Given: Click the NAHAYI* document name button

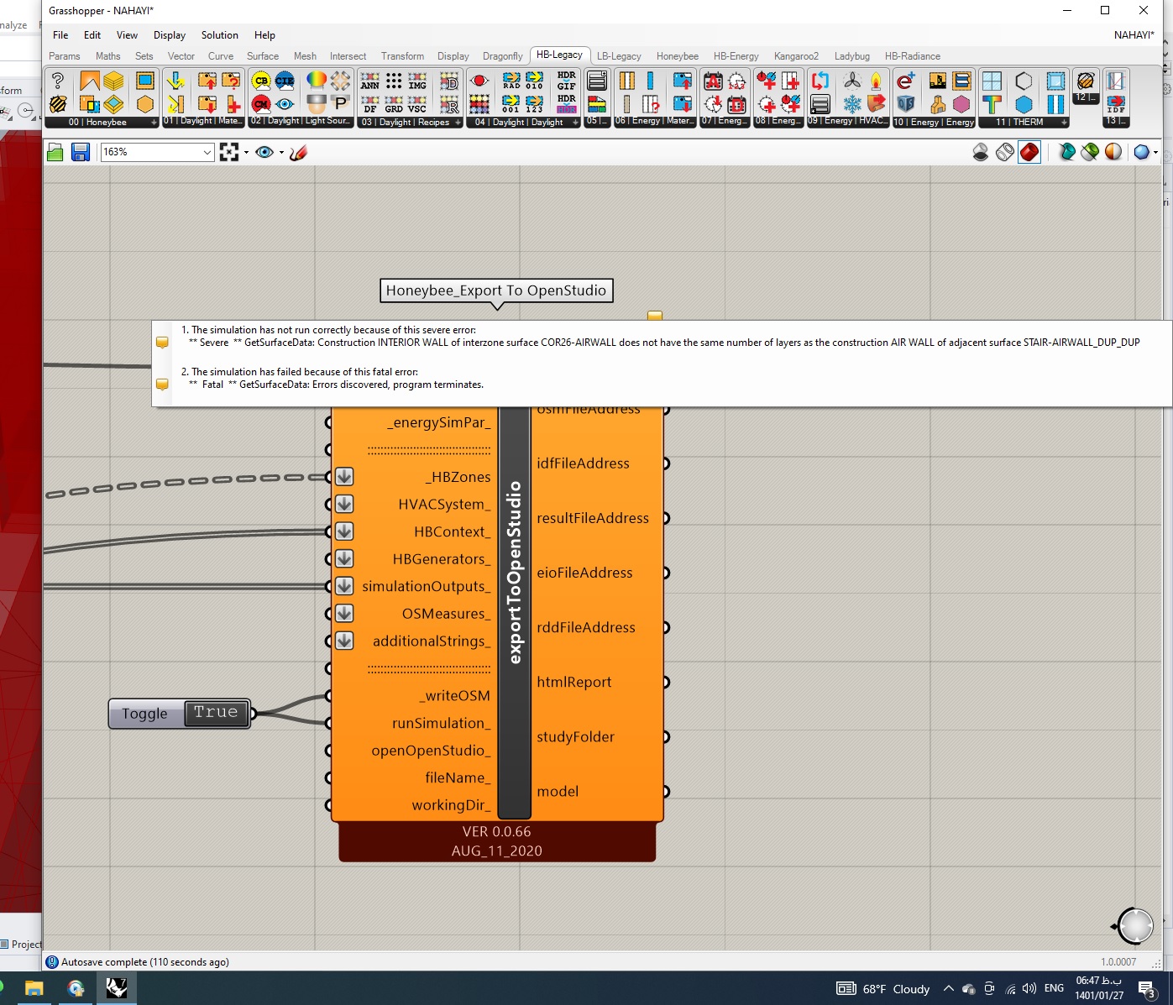Looking at the screenshot, I should [1134, 35].
